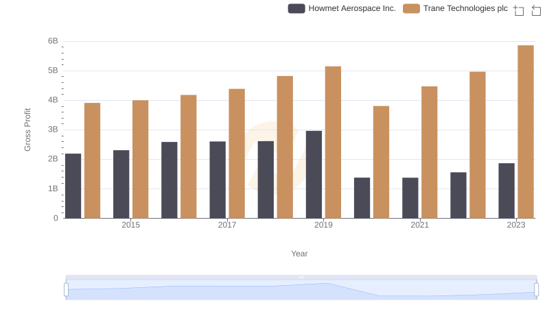The image size is (549, 316).
Task: Click the 2023 Howmet Aerospace bar
Action: click(506, 191)
